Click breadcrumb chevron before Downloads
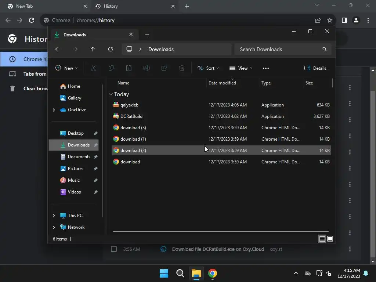 point(140,49)
